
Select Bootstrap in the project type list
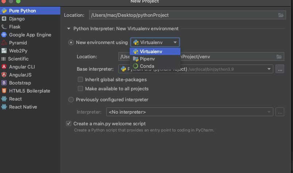pyautogui.click(x=20, y=83)
